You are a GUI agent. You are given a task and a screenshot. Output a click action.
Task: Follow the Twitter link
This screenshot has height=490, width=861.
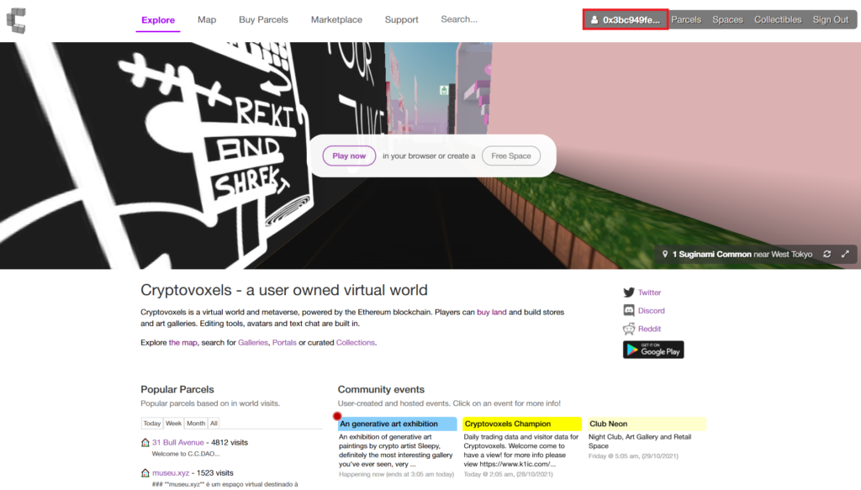[650, 292]
